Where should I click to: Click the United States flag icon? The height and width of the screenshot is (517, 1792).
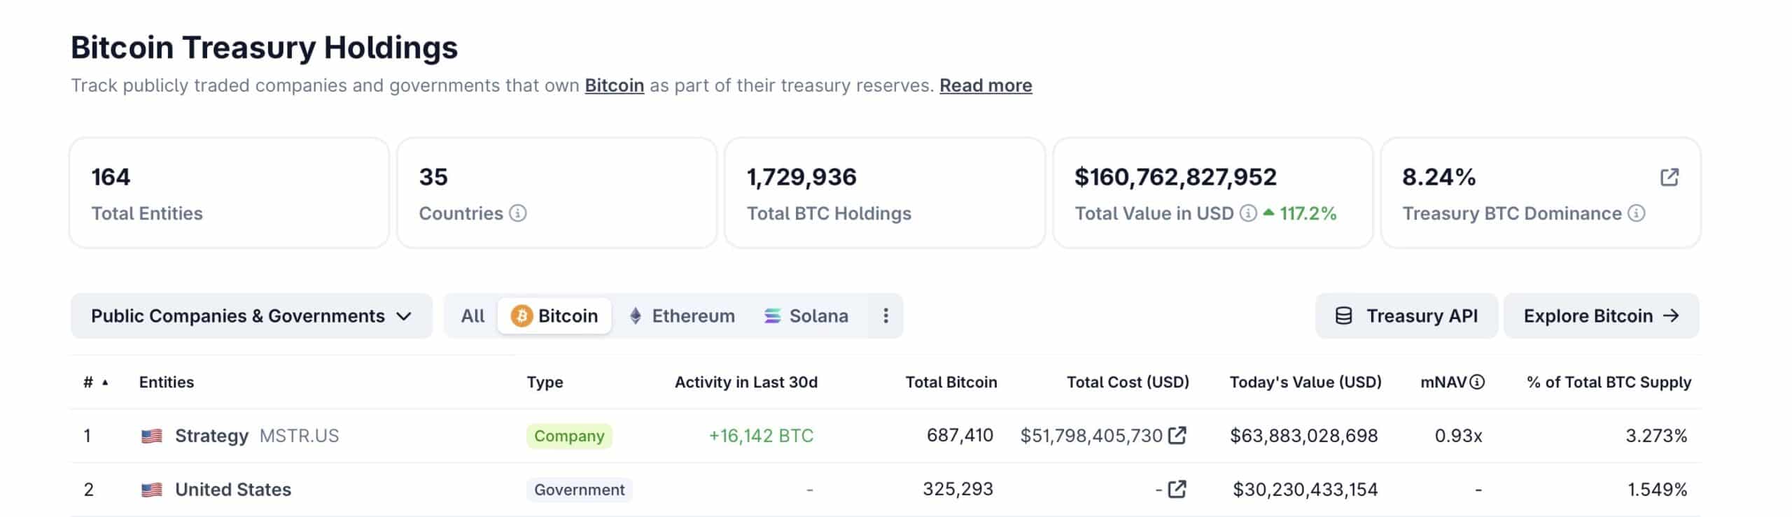click(151, 490)
